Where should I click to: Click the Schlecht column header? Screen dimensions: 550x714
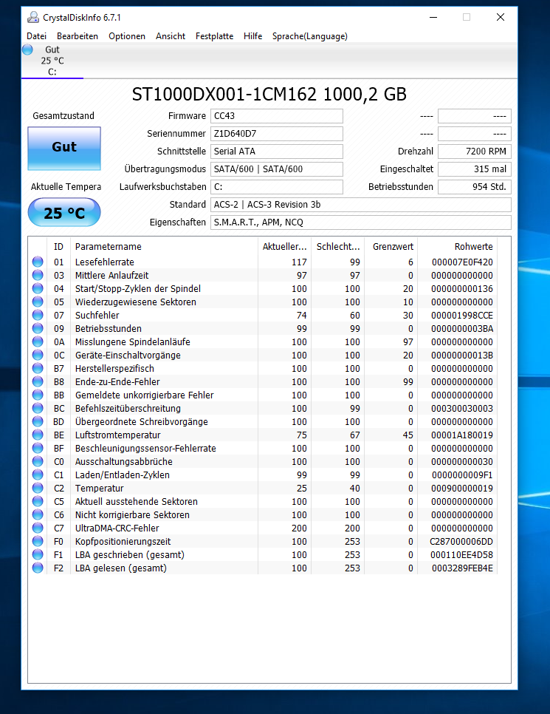(338, 246)
